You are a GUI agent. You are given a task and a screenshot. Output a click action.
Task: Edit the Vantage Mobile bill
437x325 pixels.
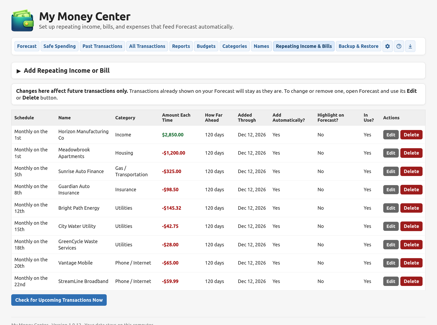point(391,263)
